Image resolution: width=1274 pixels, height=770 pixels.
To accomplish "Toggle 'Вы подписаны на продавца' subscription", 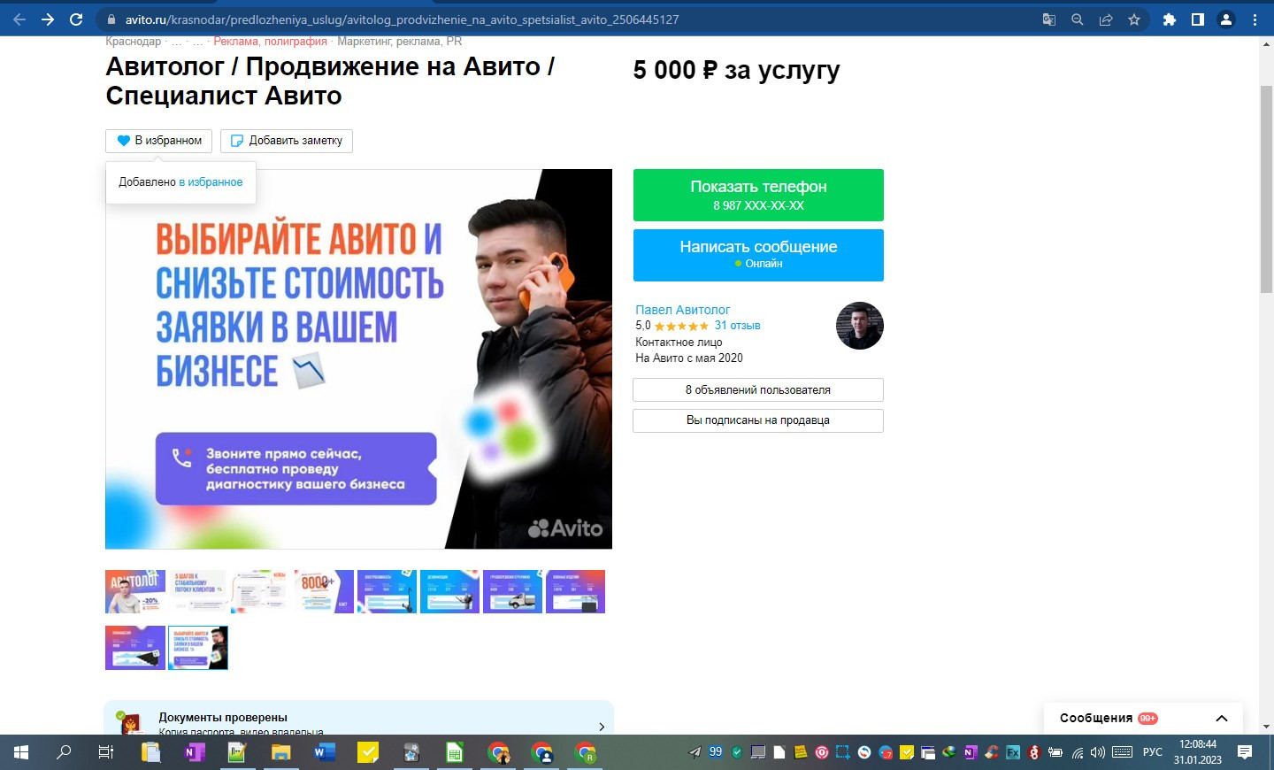I will (758, 420).
